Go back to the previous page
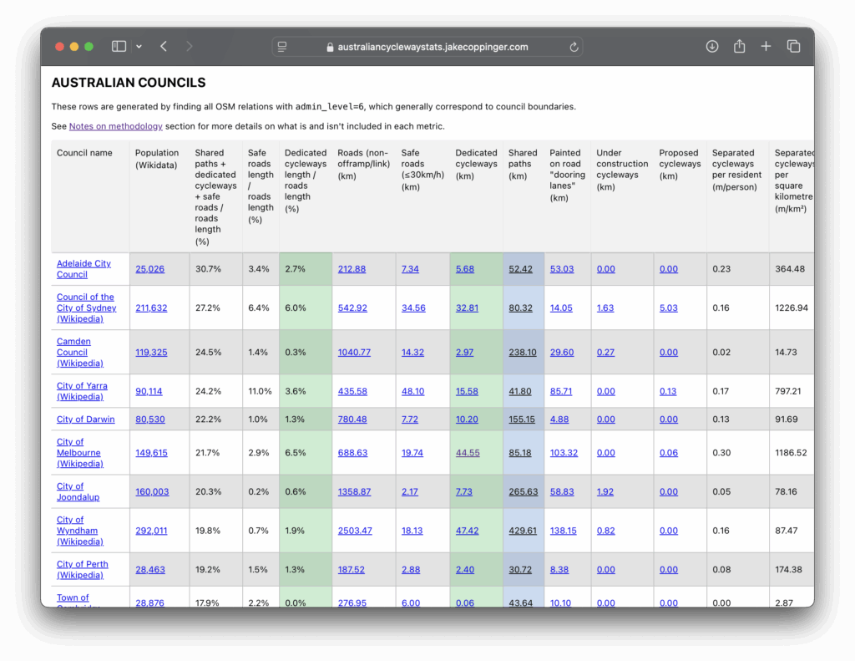This screenshot has height=661, width=855. point(164,47)
